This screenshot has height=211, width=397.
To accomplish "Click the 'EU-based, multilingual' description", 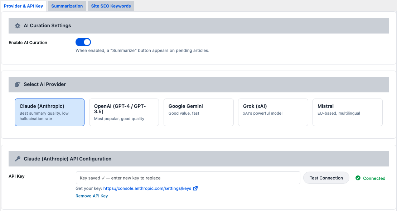I will point(339,113).
